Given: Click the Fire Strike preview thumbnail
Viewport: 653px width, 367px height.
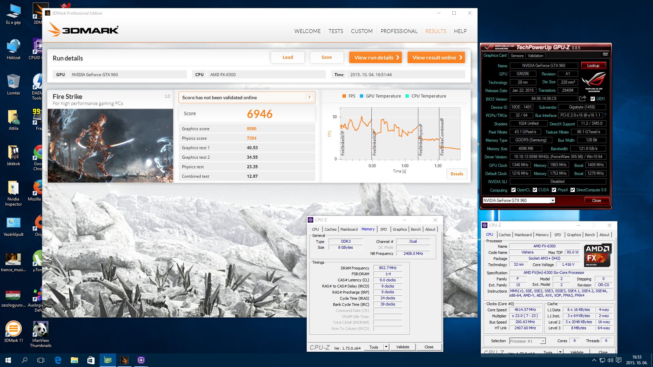Looking at the screenshot, I should click(111, 146).
